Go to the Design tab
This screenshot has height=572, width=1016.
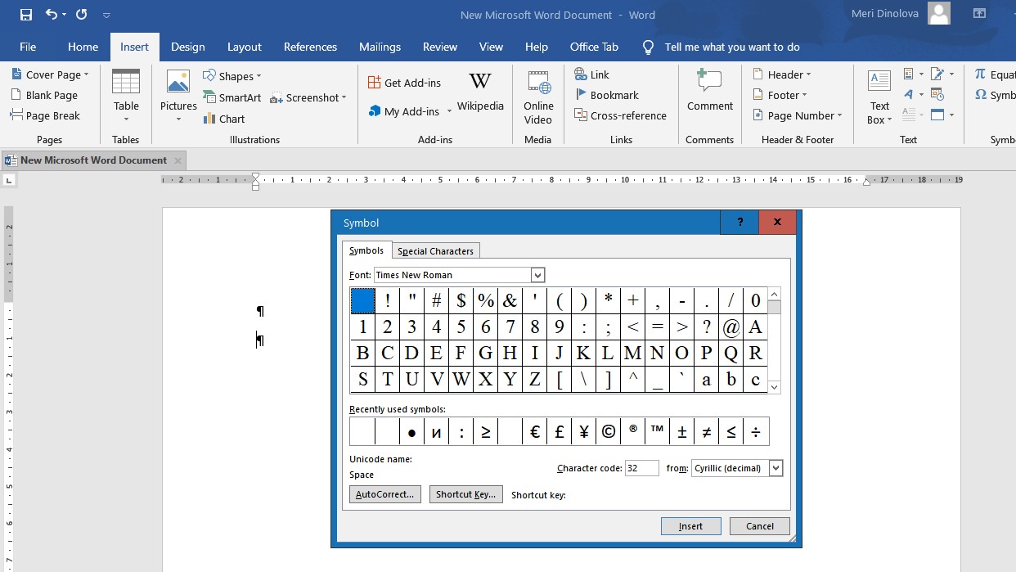(188, 47)
